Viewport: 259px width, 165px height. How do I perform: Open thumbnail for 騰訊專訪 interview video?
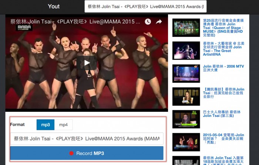186,97
